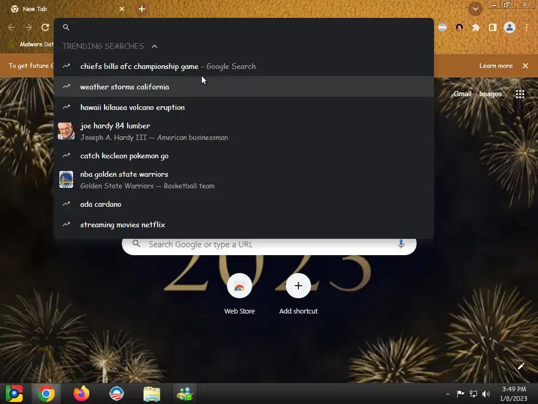Screen dimensions: 538x404
Task: Select hawaii kilauea volcano eruption suggestion
Action: point(244,107)
